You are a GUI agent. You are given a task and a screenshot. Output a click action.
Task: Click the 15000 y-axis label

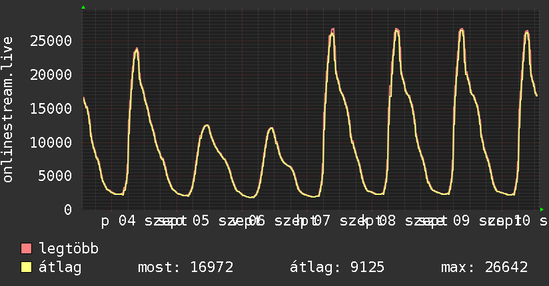point(51,108)
